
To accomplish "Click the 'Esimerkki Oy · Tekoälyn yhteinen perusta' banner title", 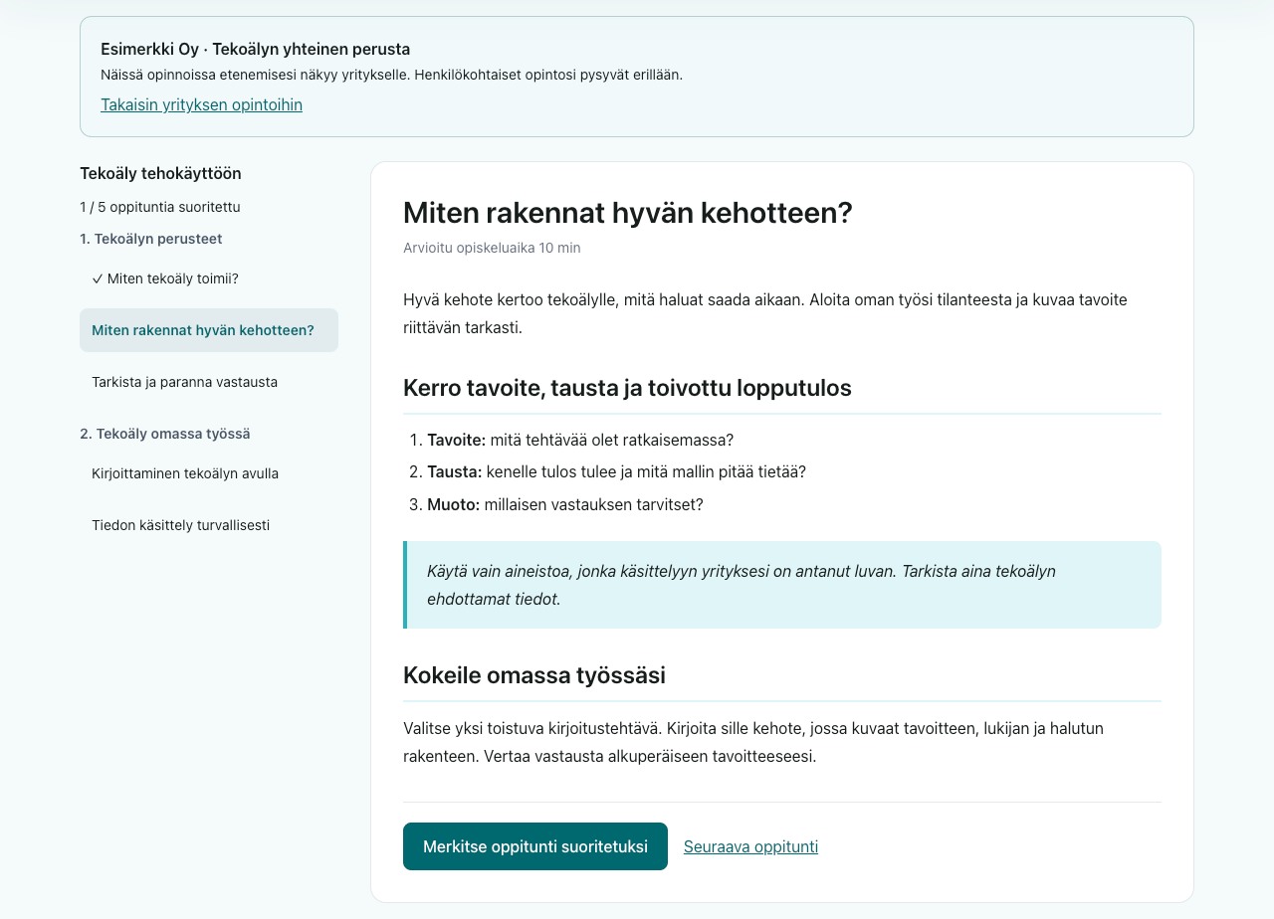I will (x=256, y=49).
